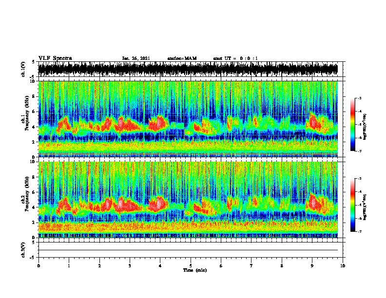Click the ch.1 "Frequency (kHz)" axis label

pos(27,113)
